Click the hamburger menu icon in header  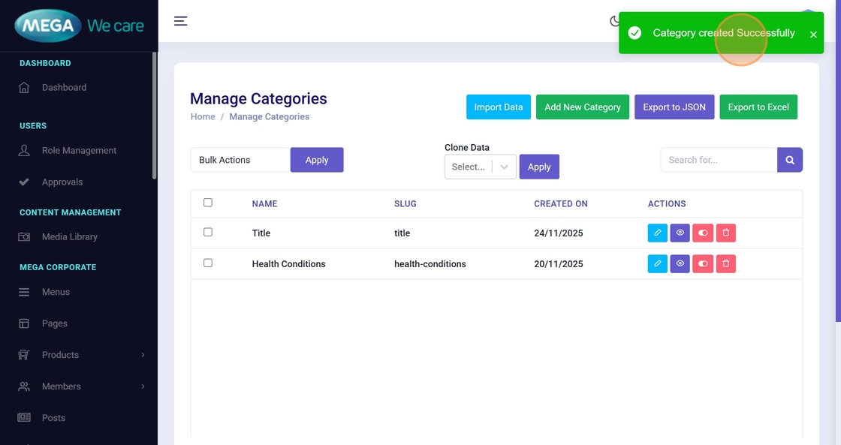click(x=180, y=21)
